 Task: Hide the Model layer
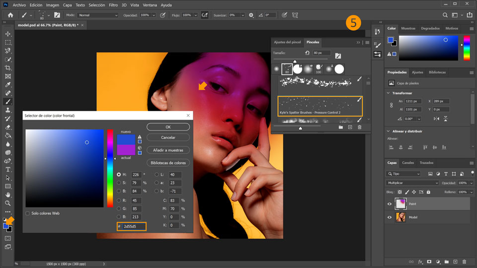pos(390,217)
